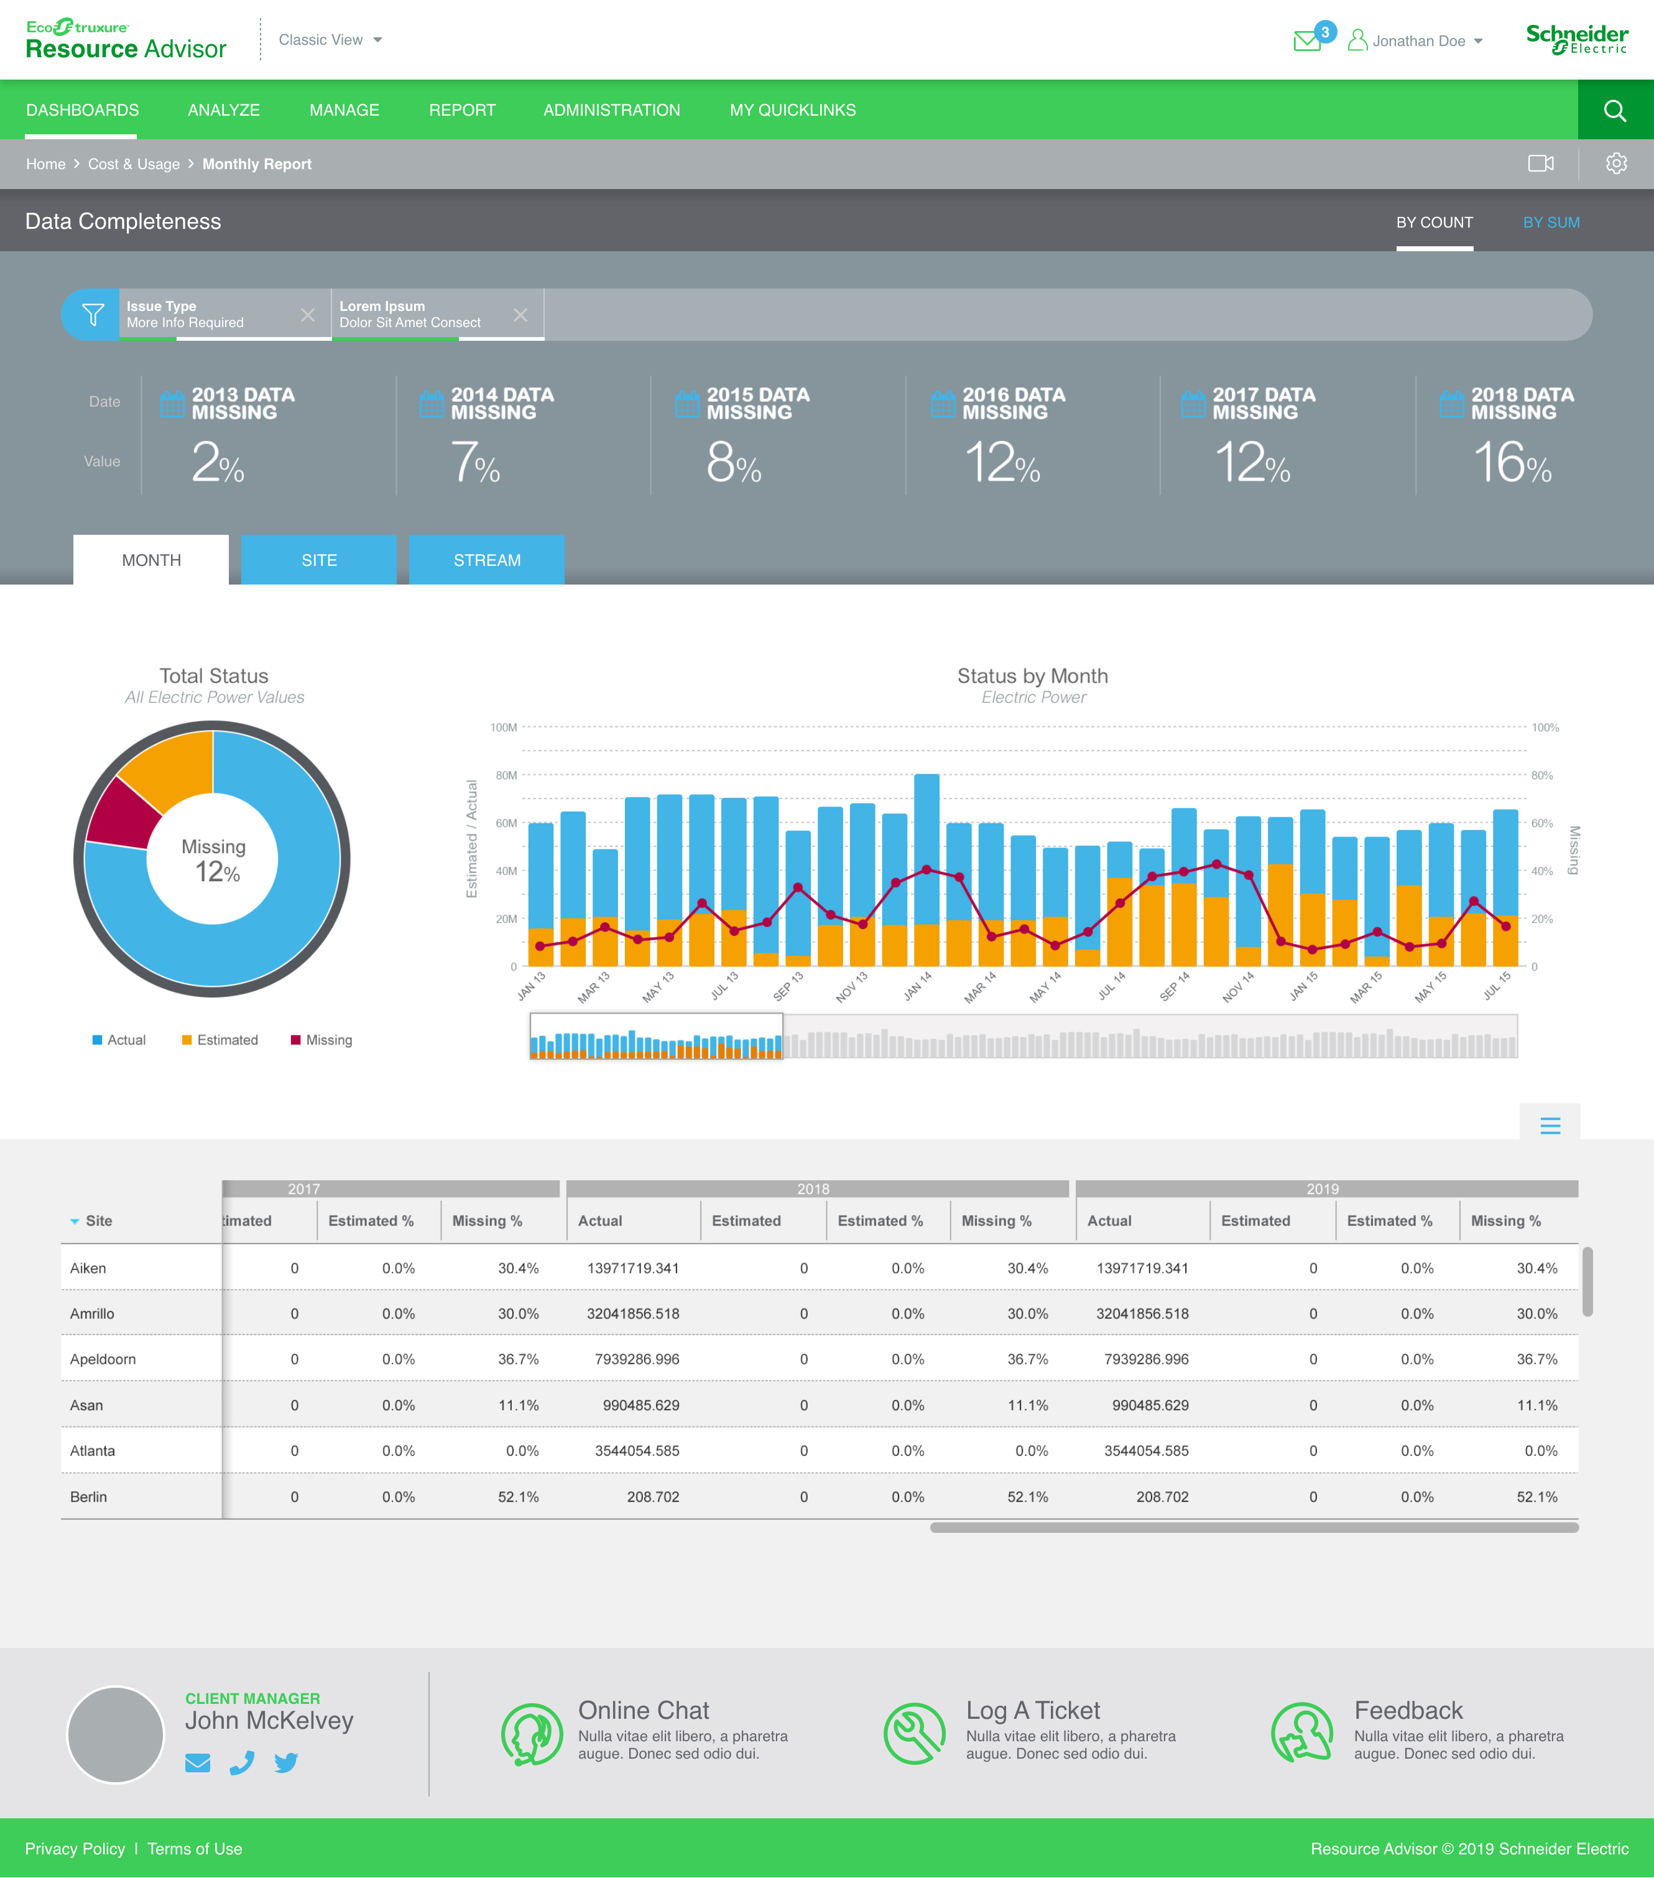
Task: Switch to the STREAM tab
Action: coord(486,560)
